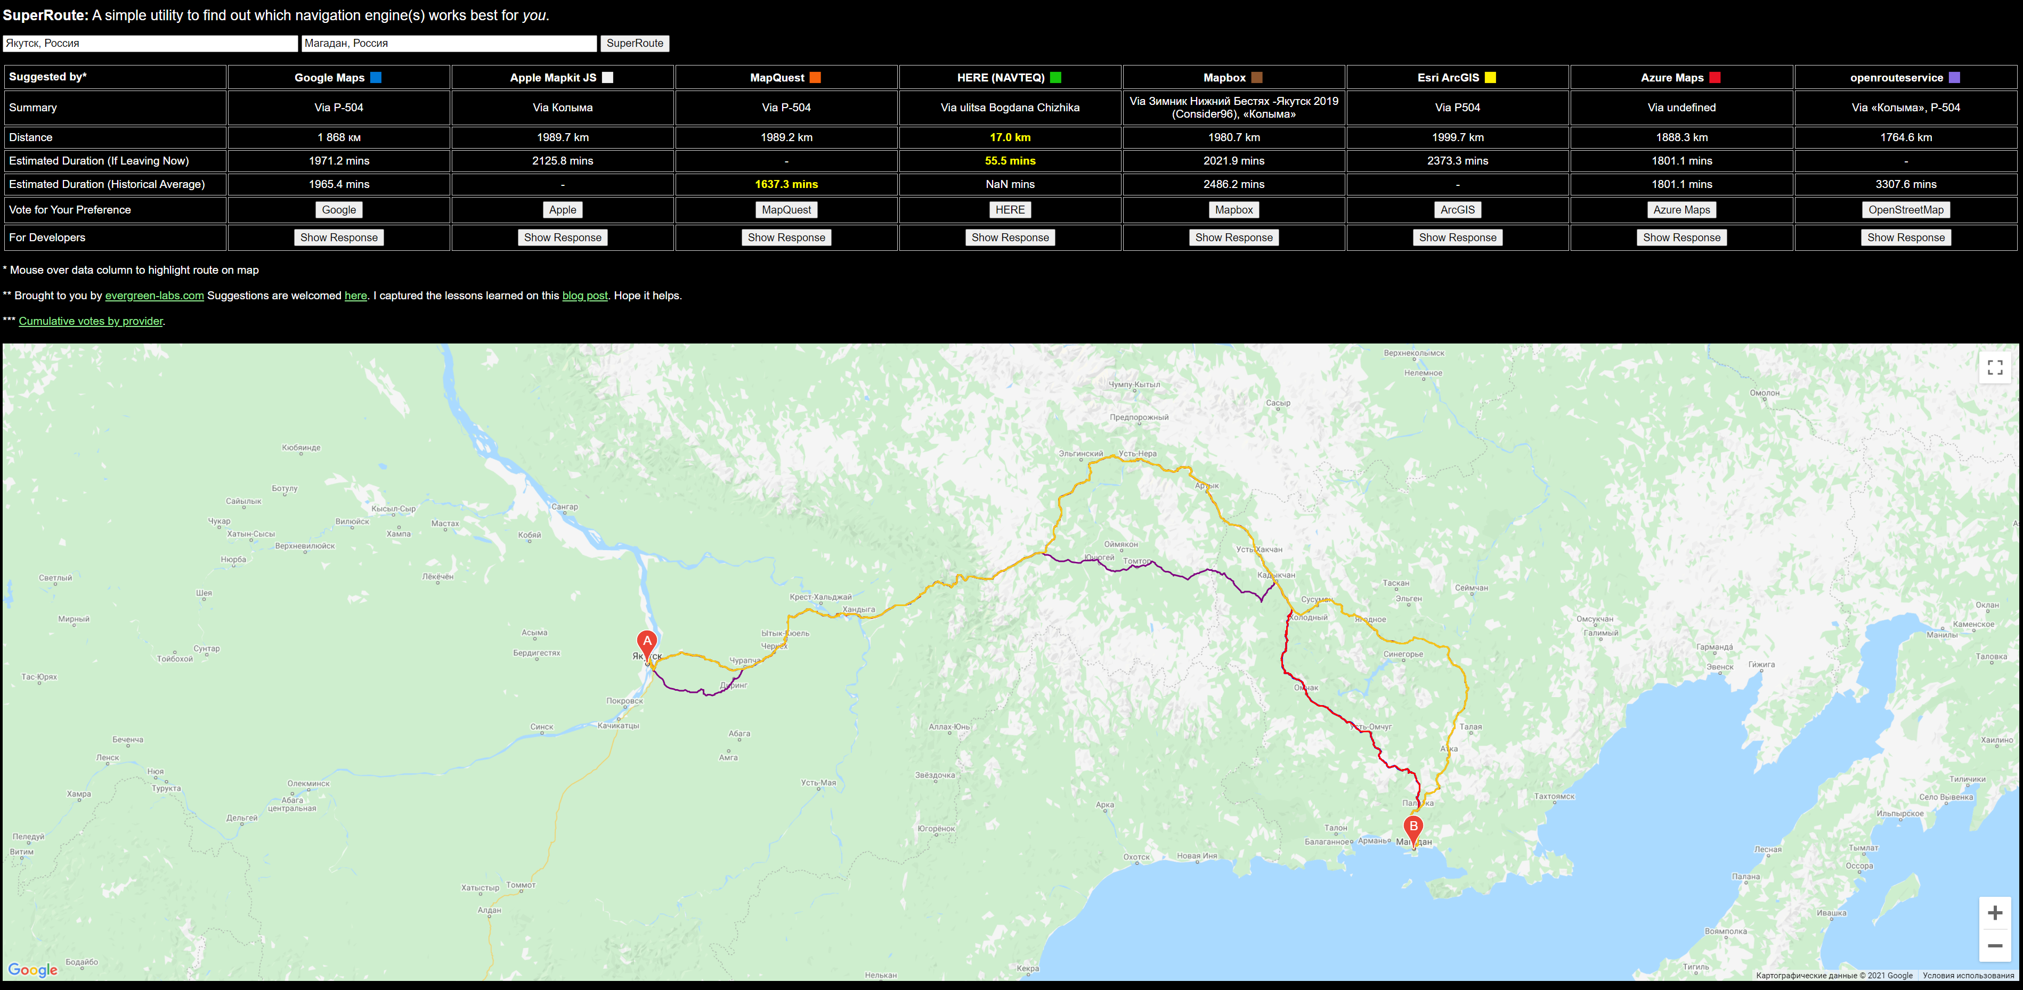Vote for Mapbox as preferred provider
The height and width of the screenshot is (990, 2023).
click(1234, 210)
